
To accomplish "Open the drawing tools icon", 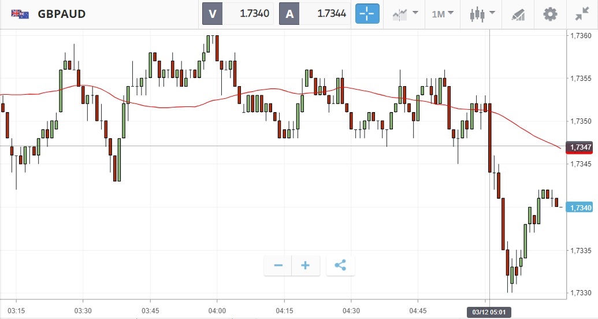I will [x=518, y=14].
